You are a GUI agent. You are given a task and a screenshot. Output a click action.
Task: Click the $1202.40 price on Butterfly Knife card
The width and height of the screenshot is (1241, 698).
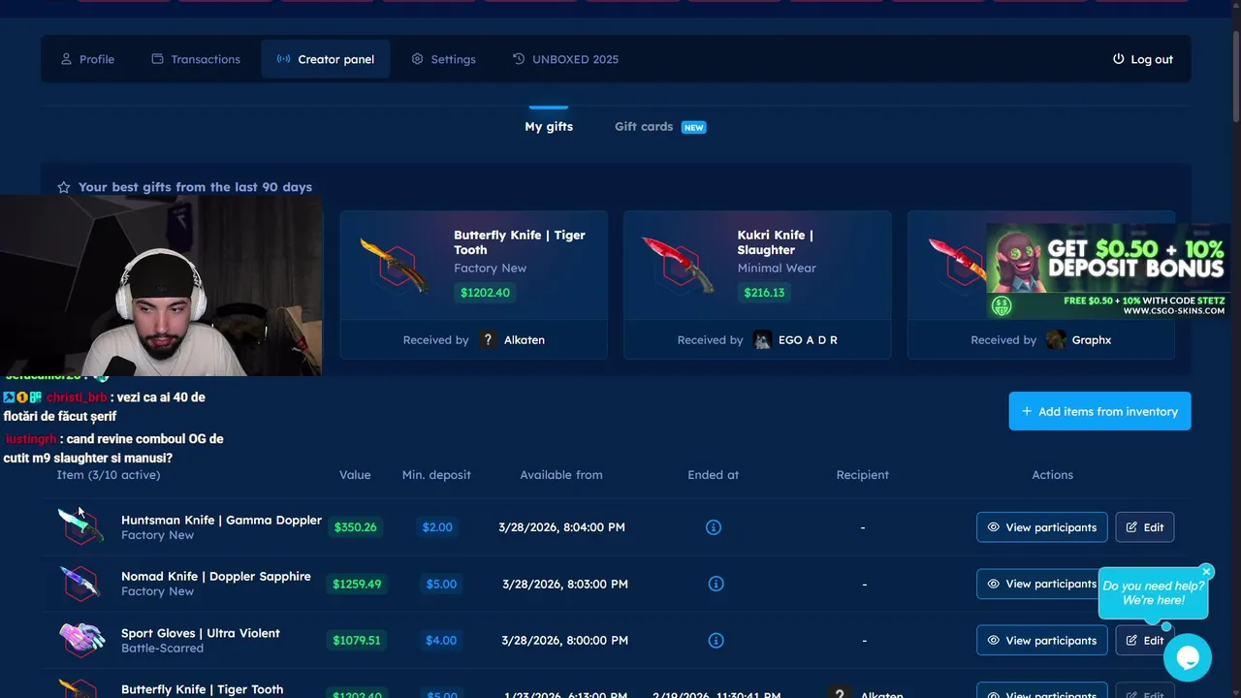485,292
